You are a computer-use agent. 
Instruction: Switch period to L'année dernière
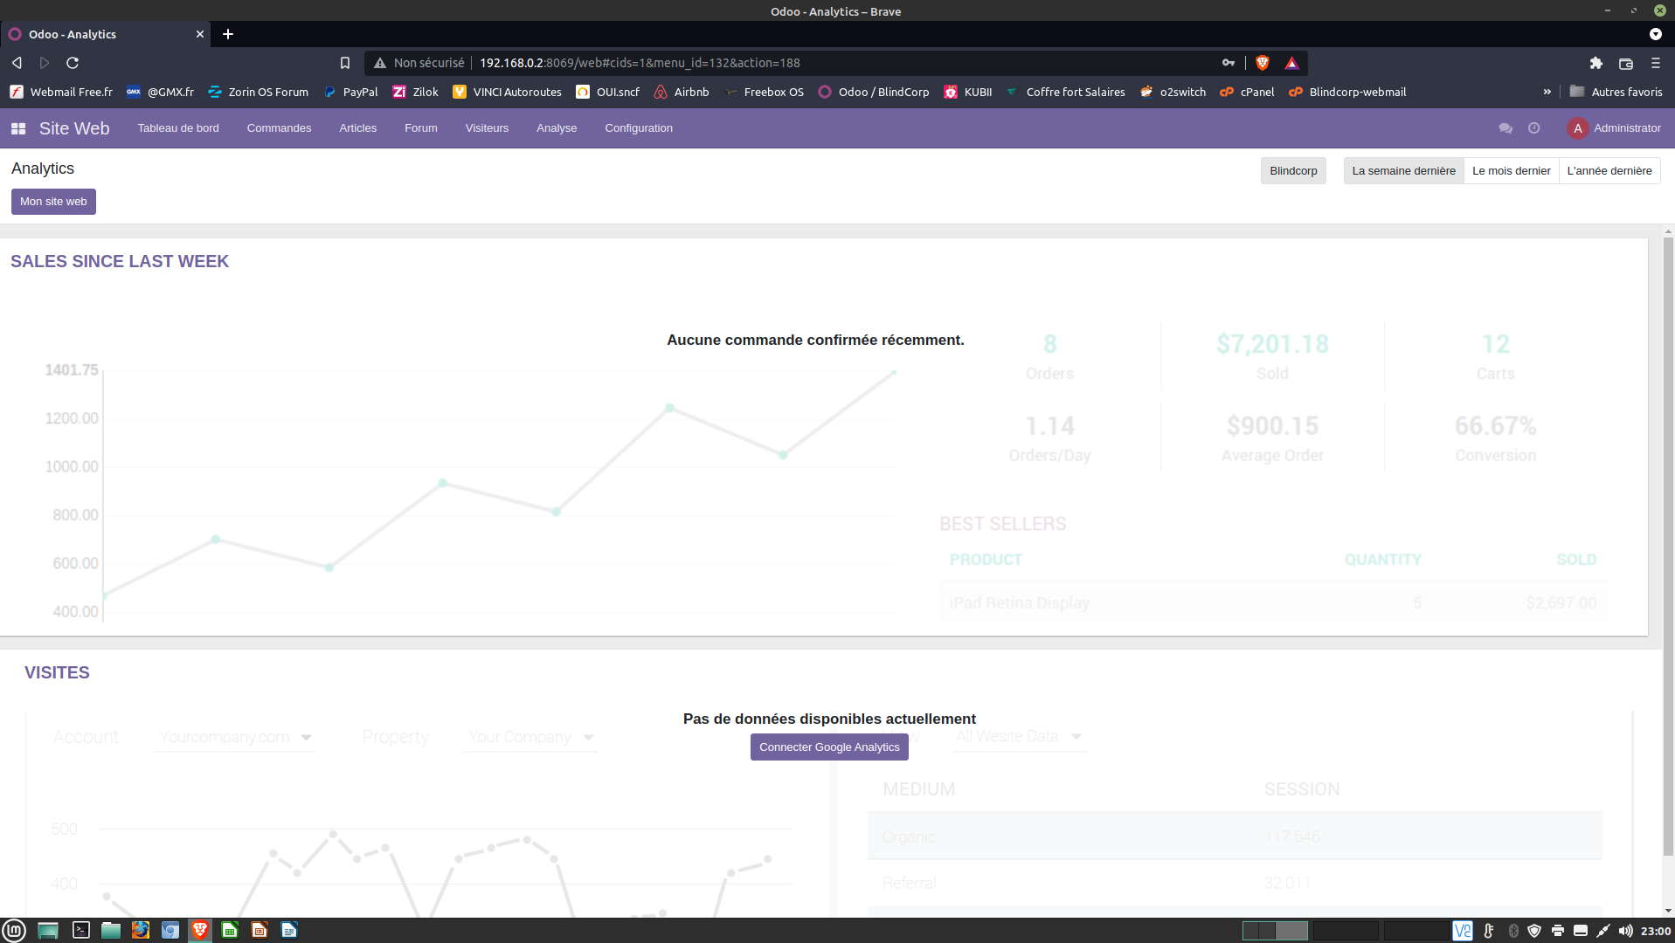click(1609, 171)
